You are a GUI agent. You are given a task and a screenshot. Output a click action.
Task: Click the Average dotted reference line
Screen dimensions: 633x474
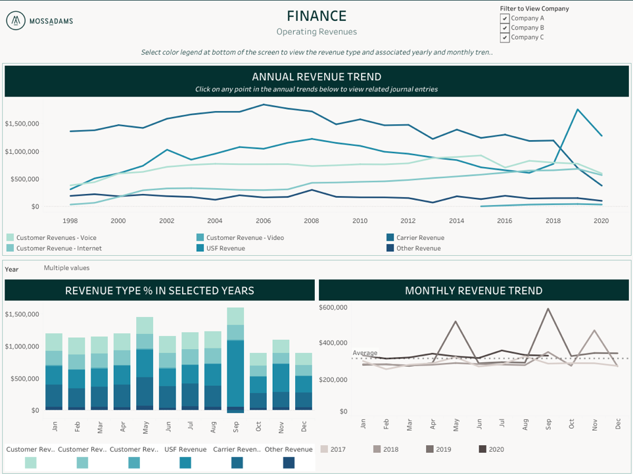pyautogui.click(x=460, y=359)
